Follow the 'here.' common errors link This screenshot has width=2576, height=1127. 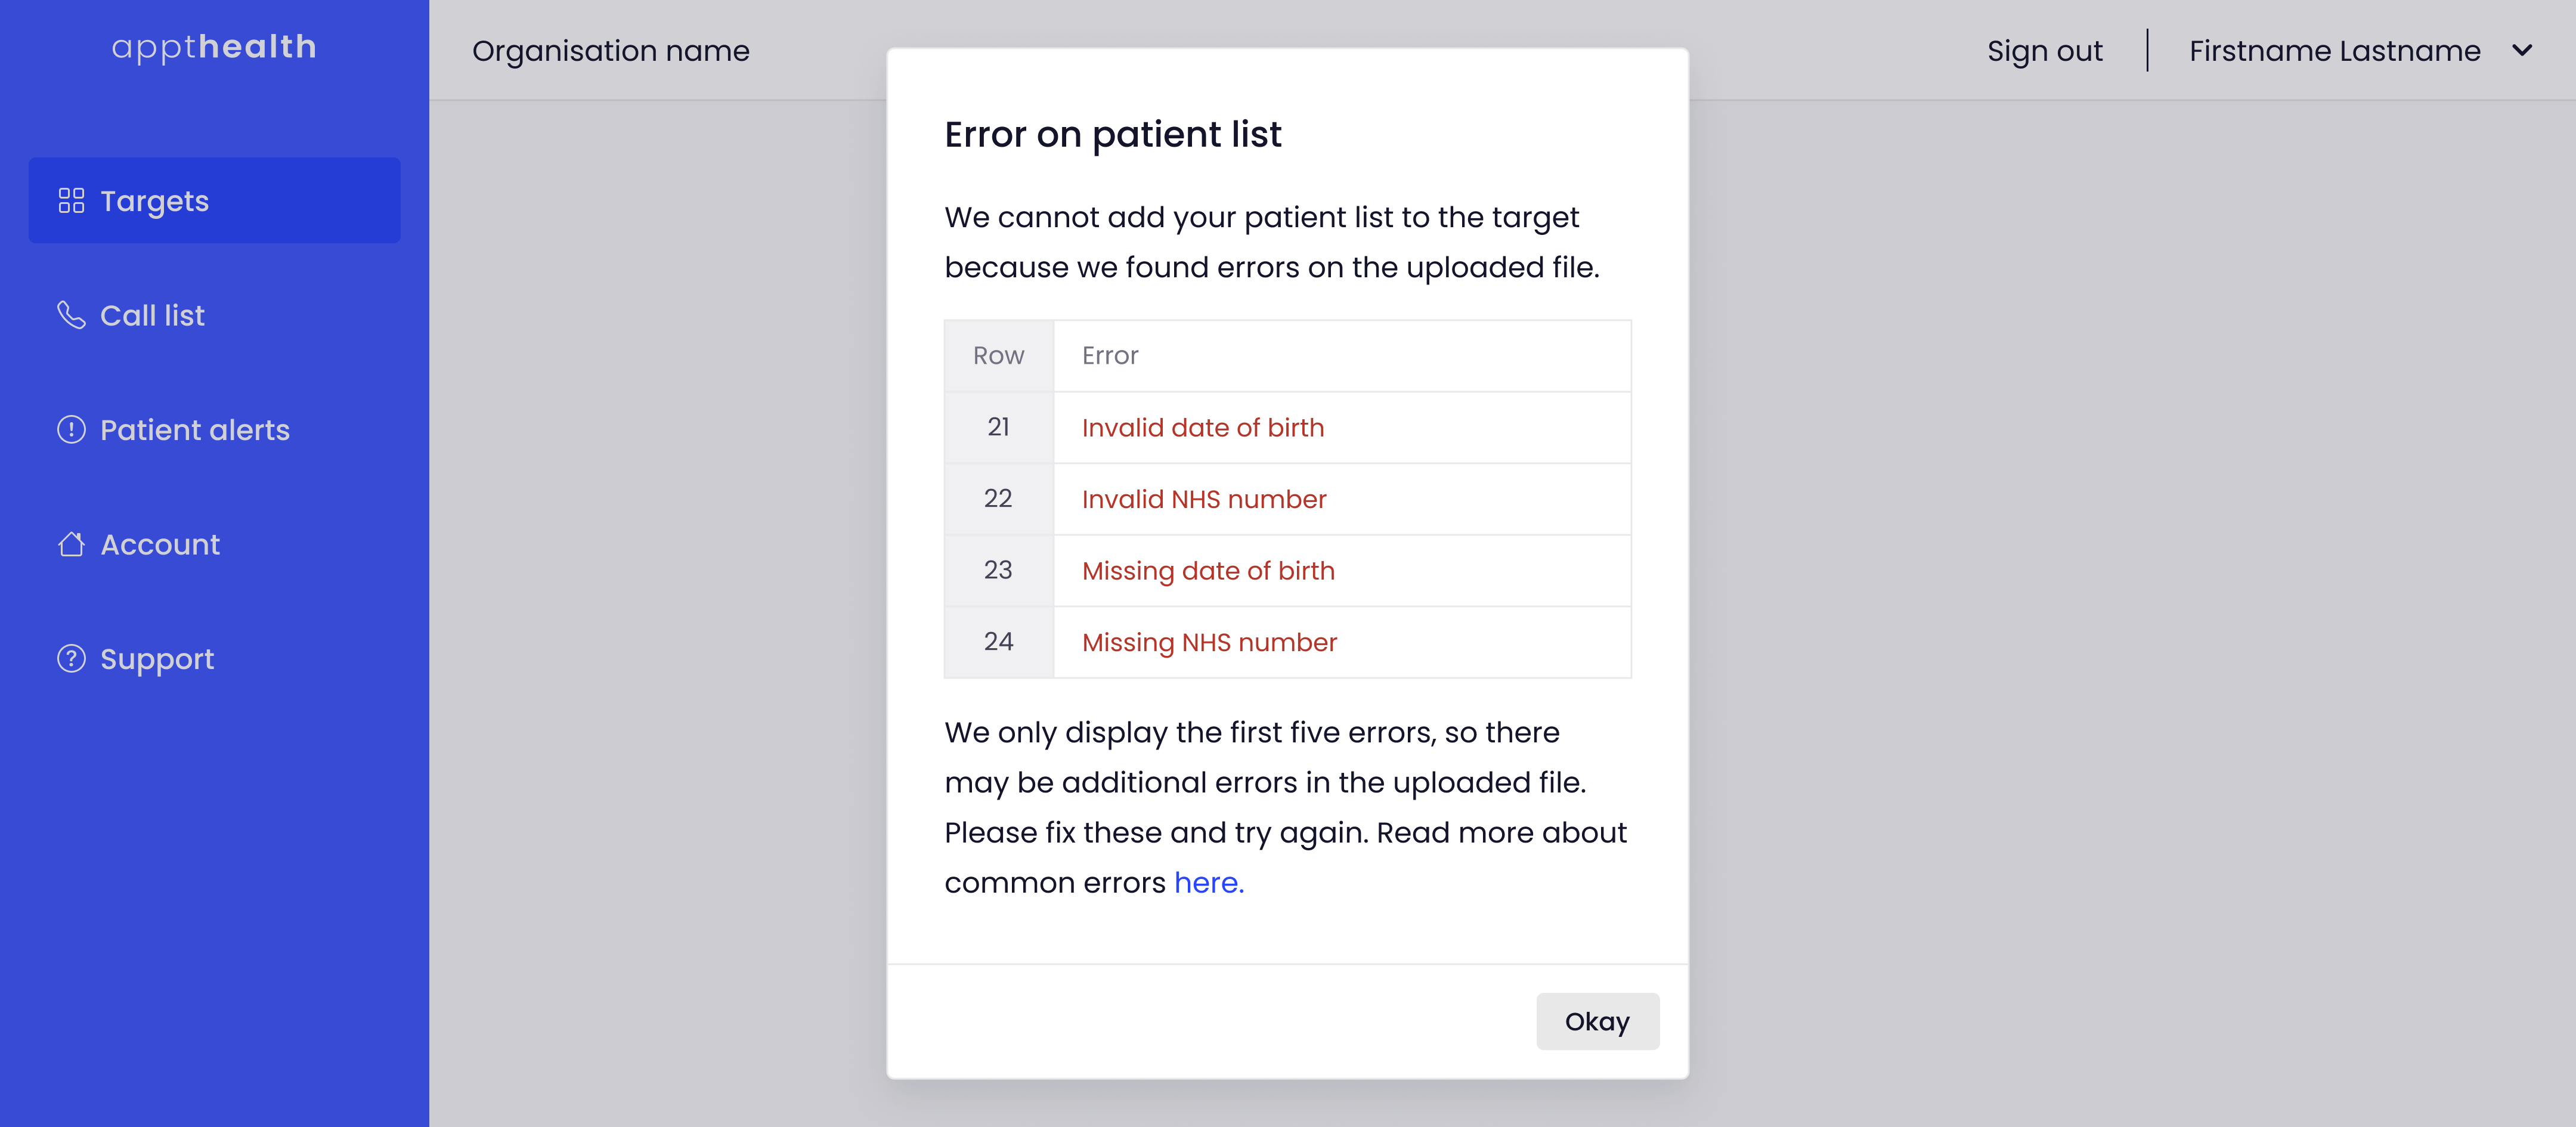coord(1208,883)
